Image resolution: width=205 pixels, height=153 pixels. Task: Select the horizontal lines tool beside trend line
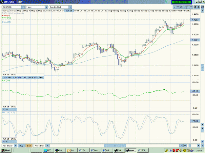[178, 7]
